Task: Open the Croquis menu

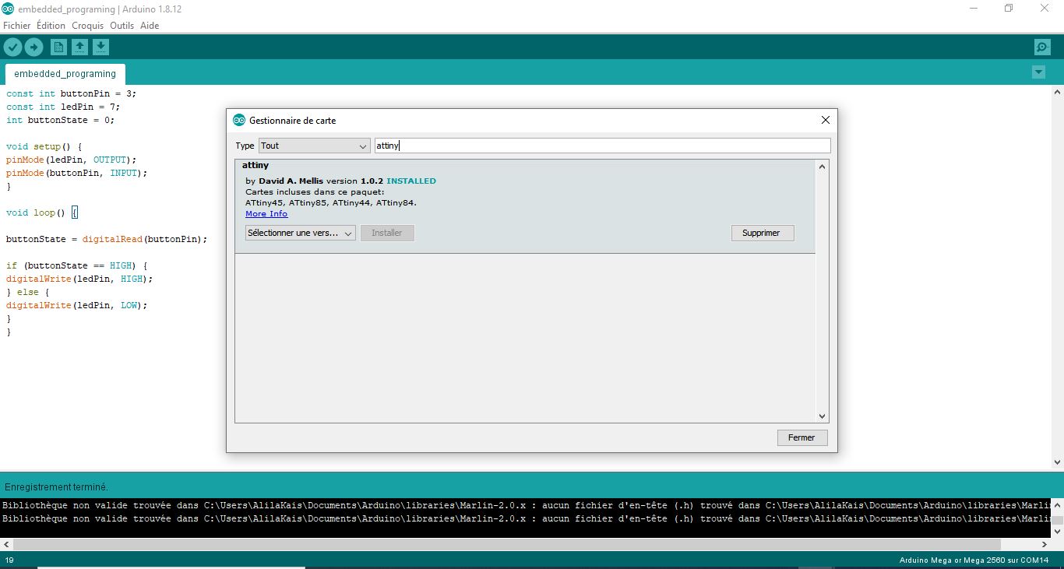Action: click(x=88, y=26)
